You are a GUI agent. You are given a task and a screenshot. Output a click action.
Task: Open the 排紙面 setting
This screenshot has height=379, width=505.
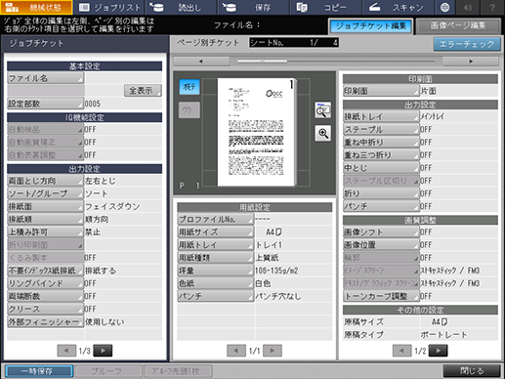(x=45, y=206)
